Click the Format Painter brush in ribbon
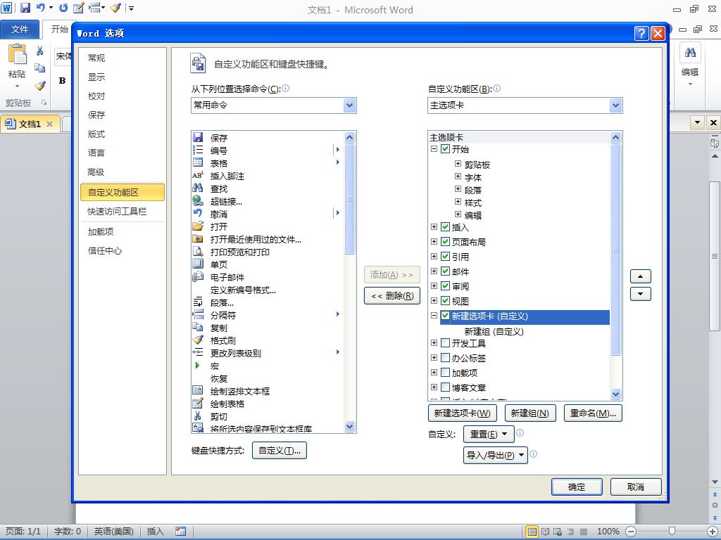Viewport: 721px width, 540px height. coord(40,85)
